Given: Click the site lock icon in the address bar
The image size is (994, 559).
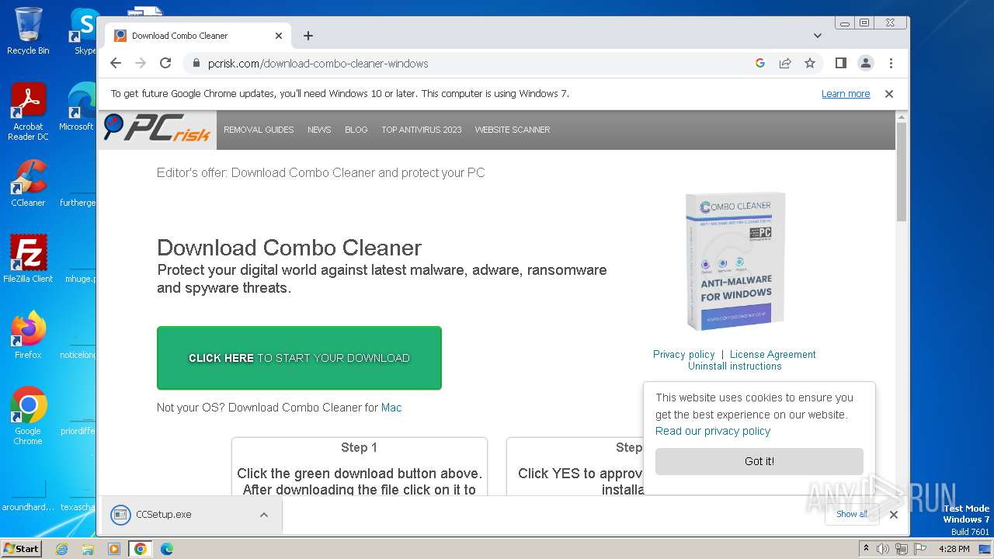Looking at the screenshot, I should pyautogui.click(x=196, y=64).
